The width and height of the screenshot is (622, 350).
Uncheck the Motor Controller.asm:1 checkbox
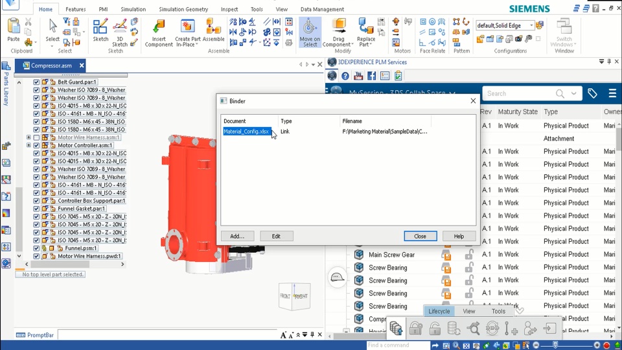click(x=36, y=145)
